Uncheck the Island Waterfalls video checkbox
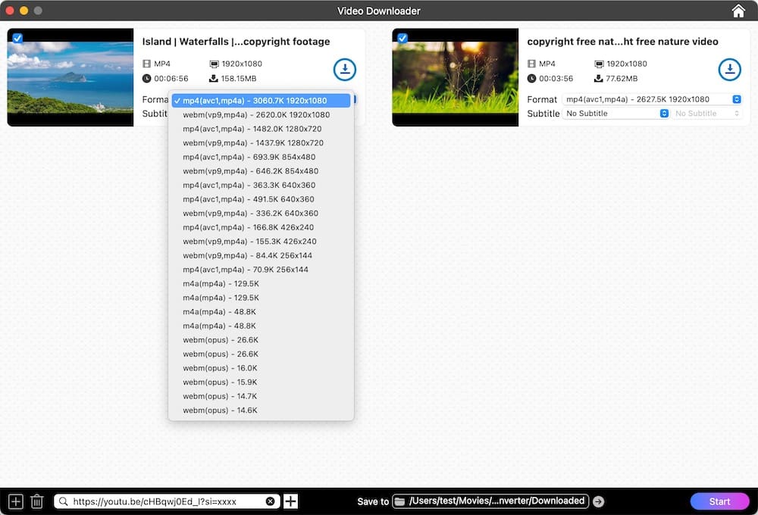758x515 pixels. pyautogui.click(x=17, y=38)
